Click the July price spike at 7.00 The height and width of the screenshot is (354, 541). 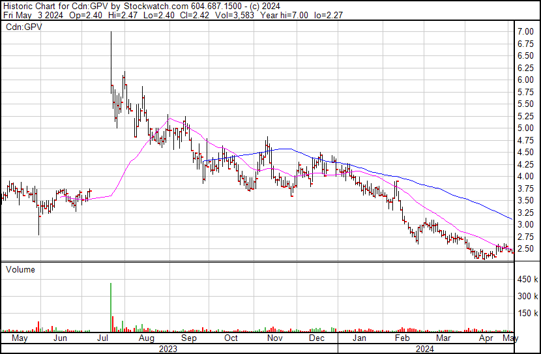click(111, 62)
